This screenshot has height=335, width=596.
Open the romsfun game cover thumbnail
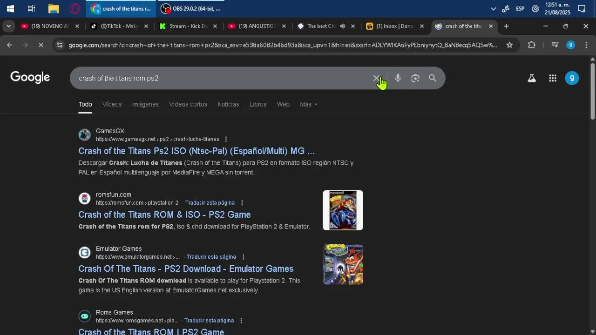pyautogui.click(x=343, y=210)
